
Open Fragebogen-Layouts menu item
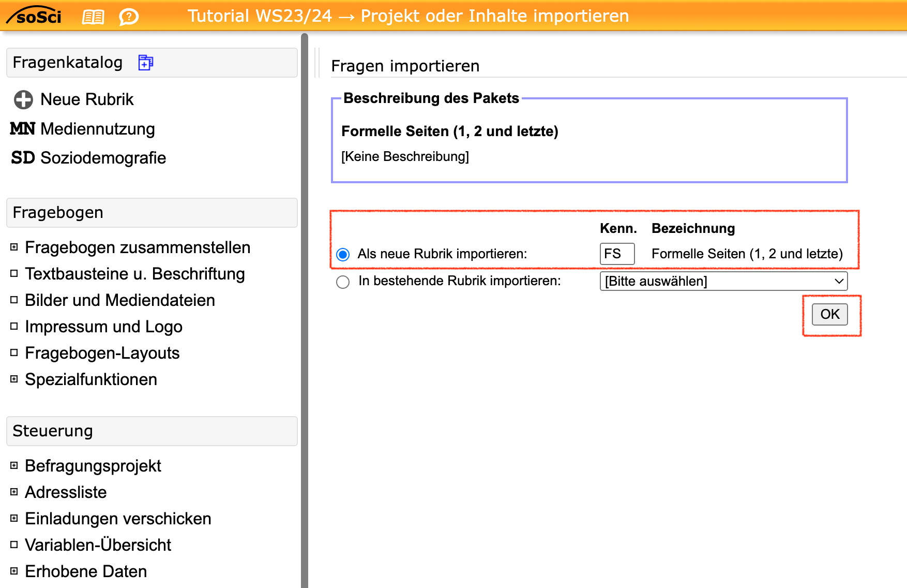pos(102,353)
